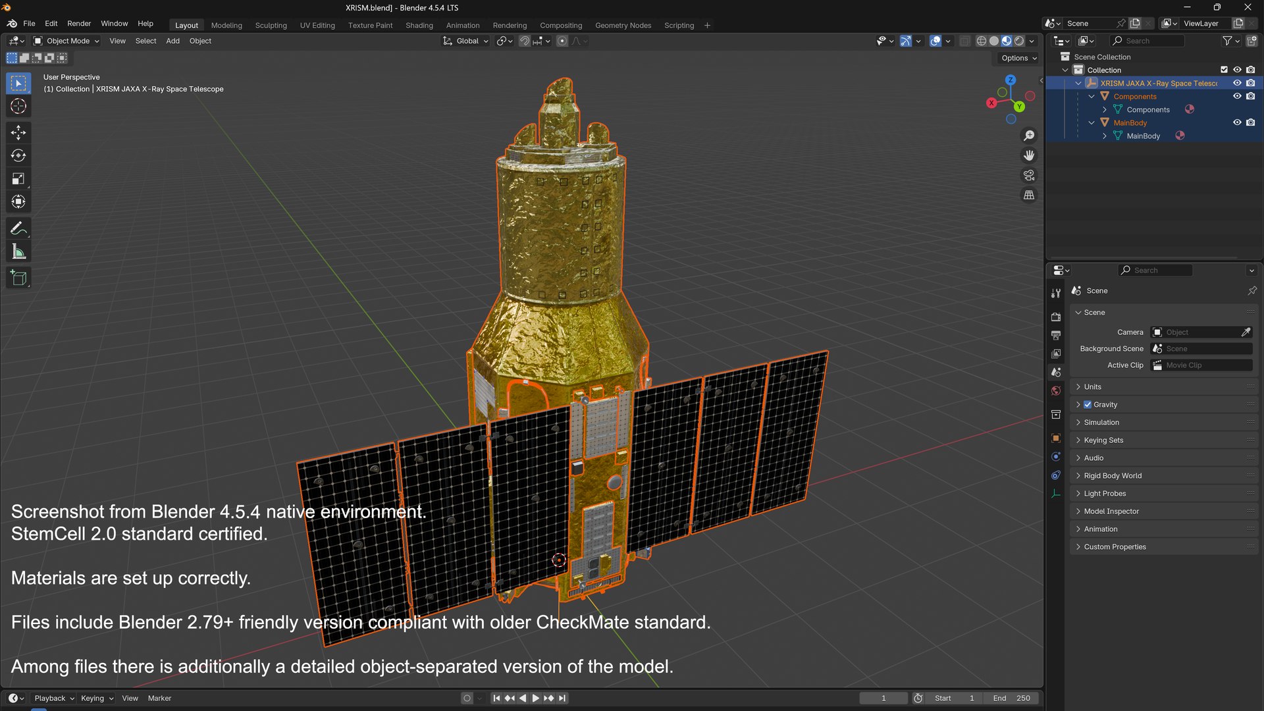Open the View Layer properties tab
This screenshot has width=1264, height=711.
pos(1056,354)
